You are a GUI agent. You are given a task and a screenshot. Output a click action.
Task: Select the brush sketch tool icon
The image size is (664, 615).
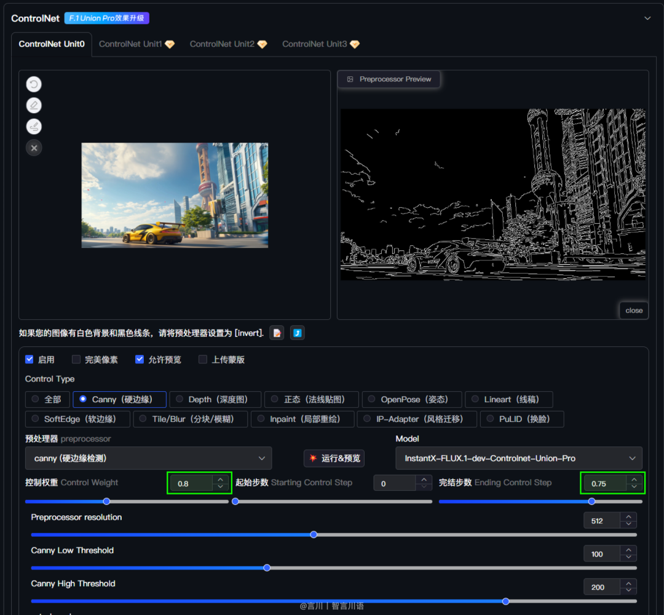click(x=33, y=126)
